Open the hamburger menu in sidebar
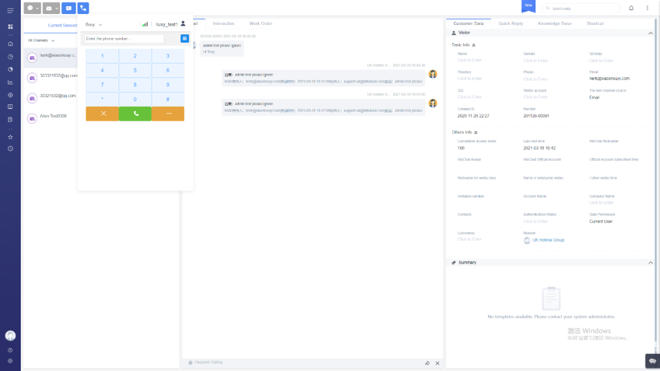This screenshot has width=660, height=371. coord(10,10)
